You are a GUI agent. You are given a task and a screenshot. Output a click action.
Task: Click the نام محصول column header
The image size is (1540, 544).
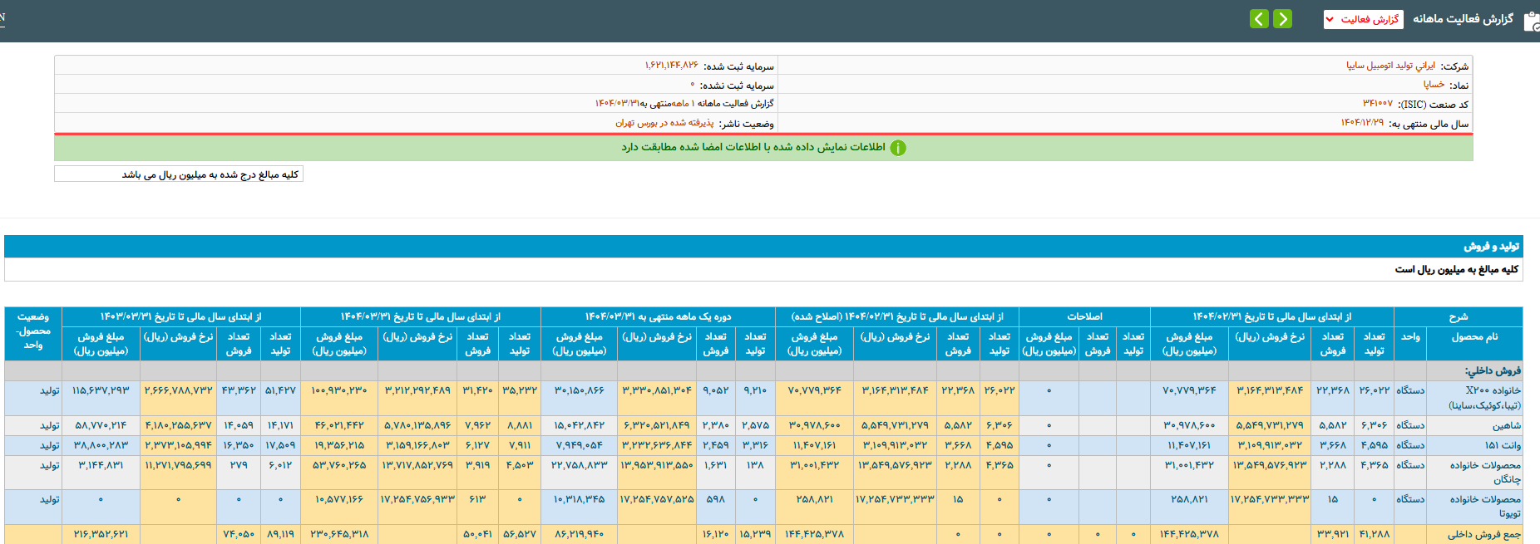(1474, 337)
